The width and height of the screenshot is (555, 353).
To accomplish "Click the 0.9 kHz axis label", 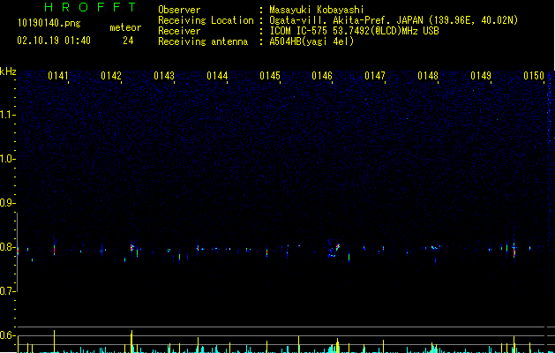I will click(7, 203).
